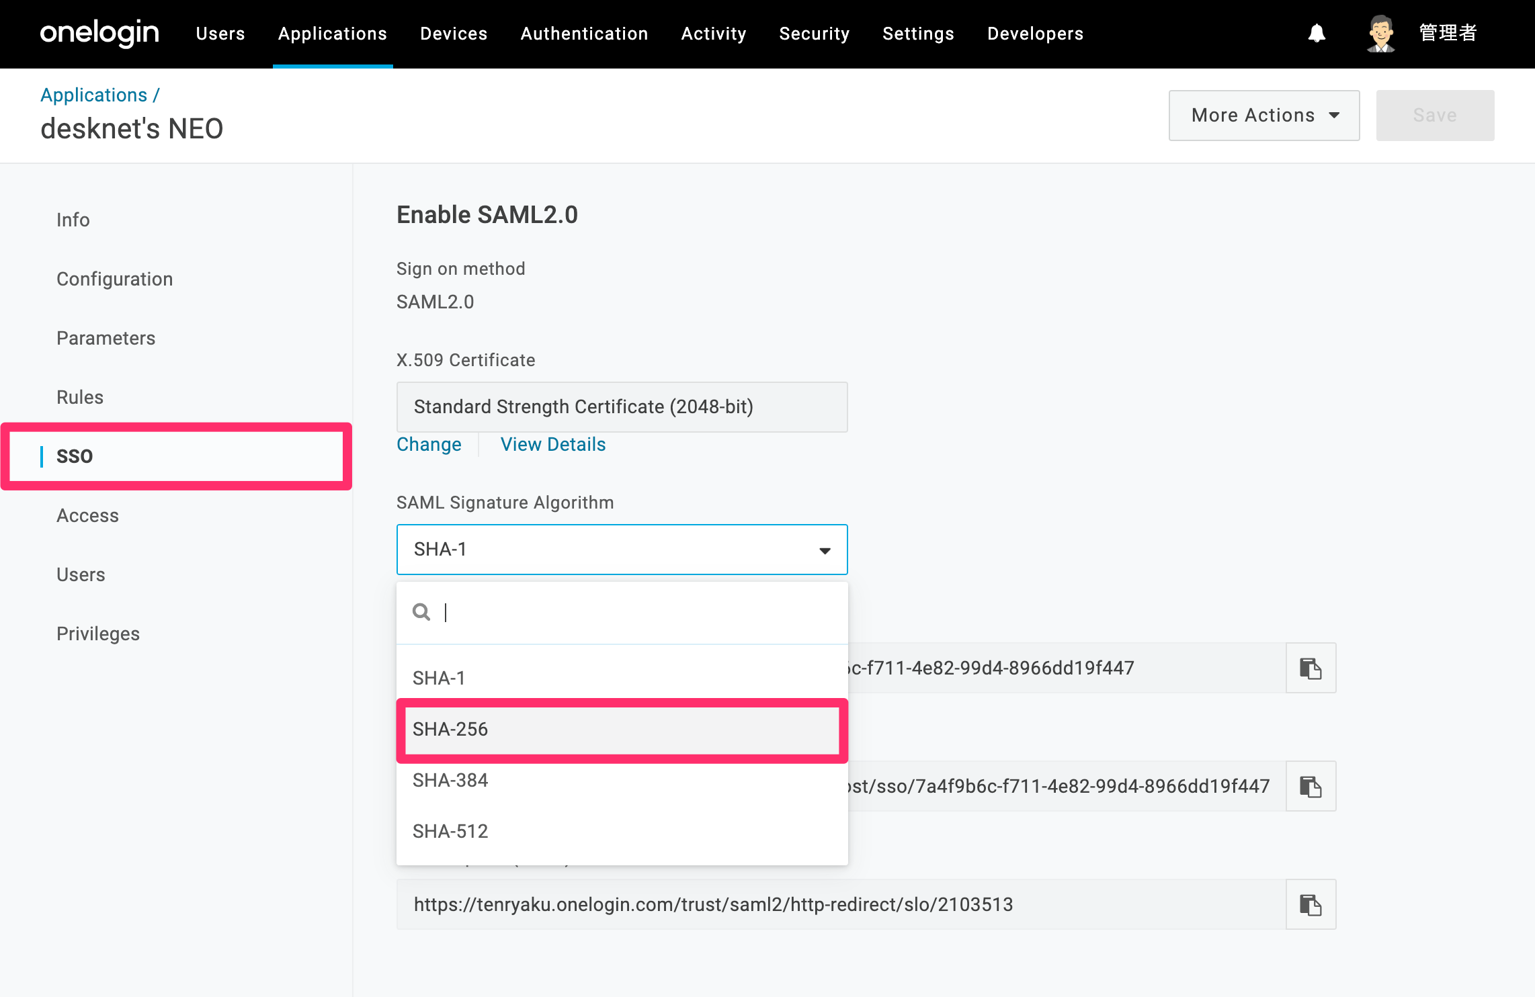Open the Developers menu in the top bar
The image size is (1535, 997).
click(x=1035, y=34)
